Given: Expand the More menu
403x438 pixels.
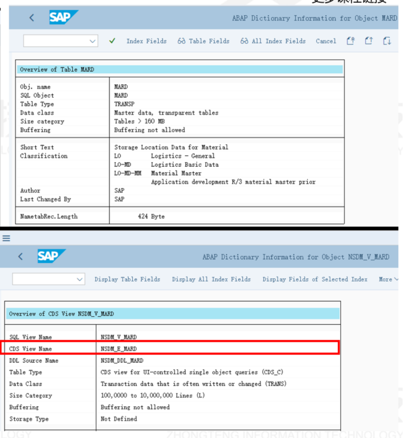Looking at the screenshot, I should (x=389, y=279).
